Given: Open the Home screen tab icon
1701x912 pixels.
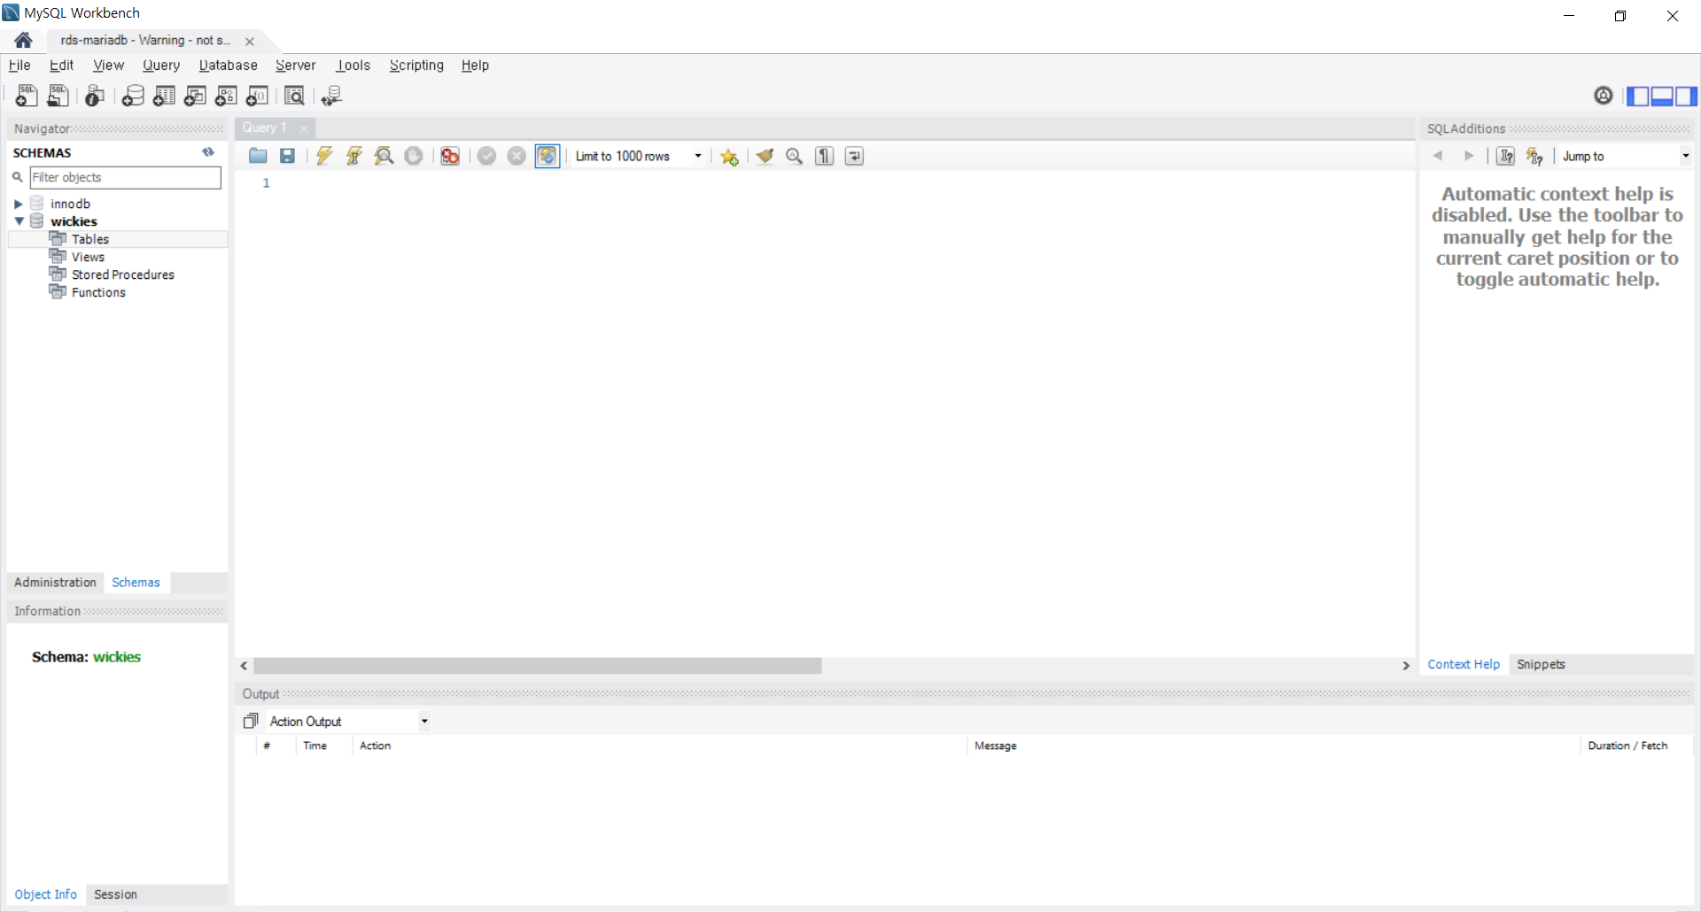Looking at the screenshot, I should [24, 40].
